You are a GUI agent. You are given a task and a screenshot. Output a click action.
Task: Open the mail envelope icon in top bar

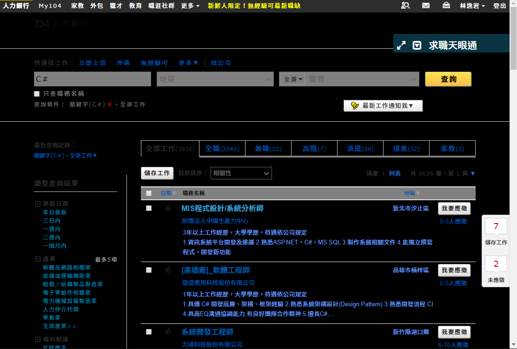[x=425, y=6]
